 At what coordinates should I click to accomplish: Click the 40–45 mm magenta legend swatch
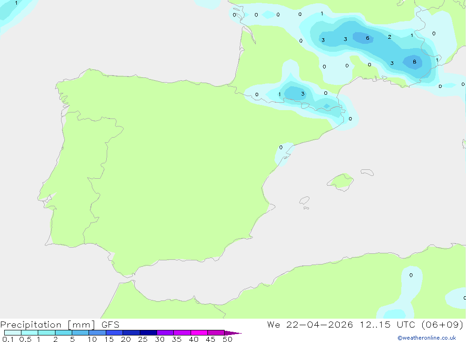click(199, 333)
